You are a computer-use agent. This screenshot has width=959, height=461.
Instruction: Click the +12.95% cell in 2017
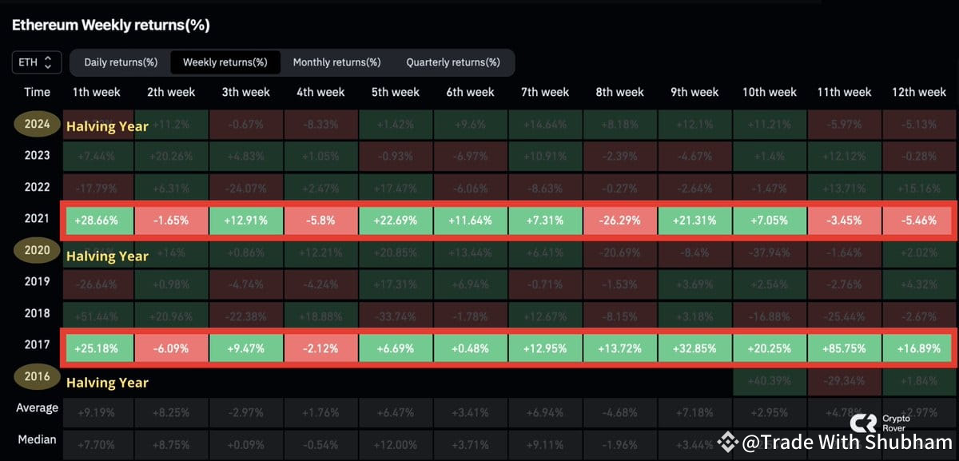click(545, 349)
